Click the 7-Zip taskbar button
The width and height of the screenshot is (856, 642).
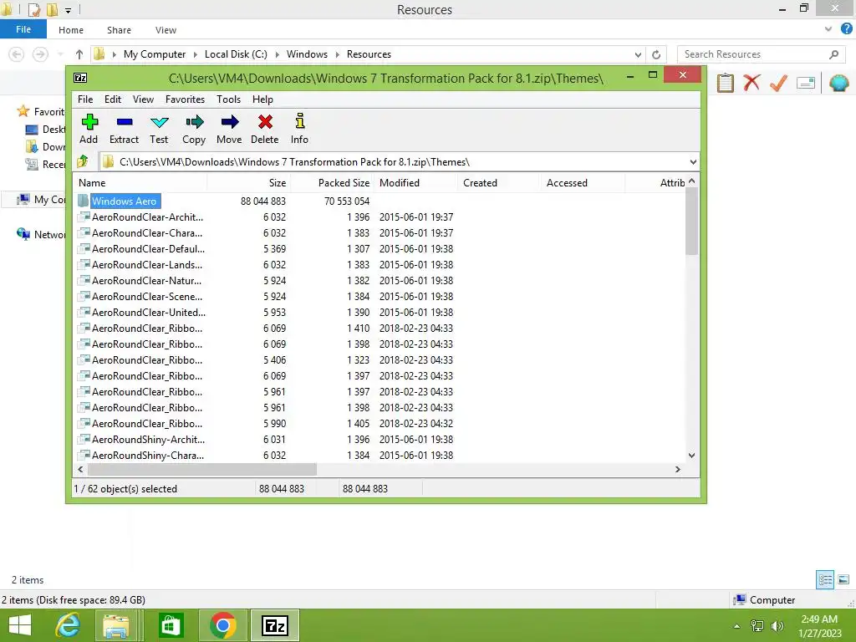(274, 625)
